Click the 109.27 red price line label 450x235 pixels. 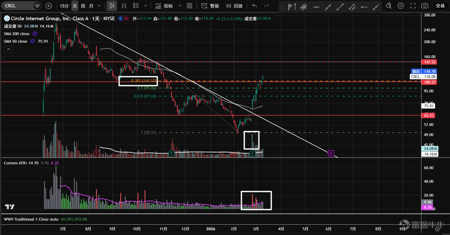tap(430, 82)
